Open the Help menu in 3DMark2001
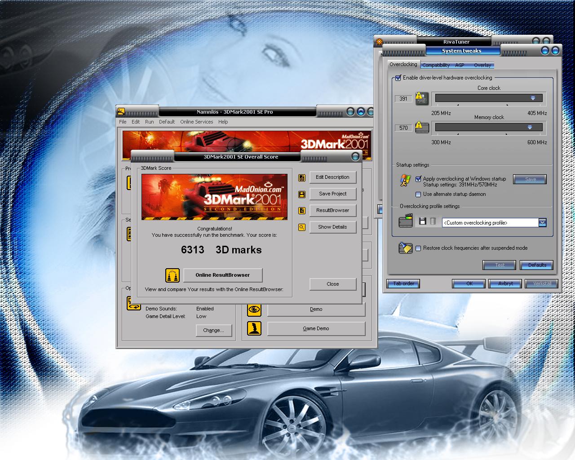Image resolution: width=575 pixels, height=460 pixels. (223, 122)
